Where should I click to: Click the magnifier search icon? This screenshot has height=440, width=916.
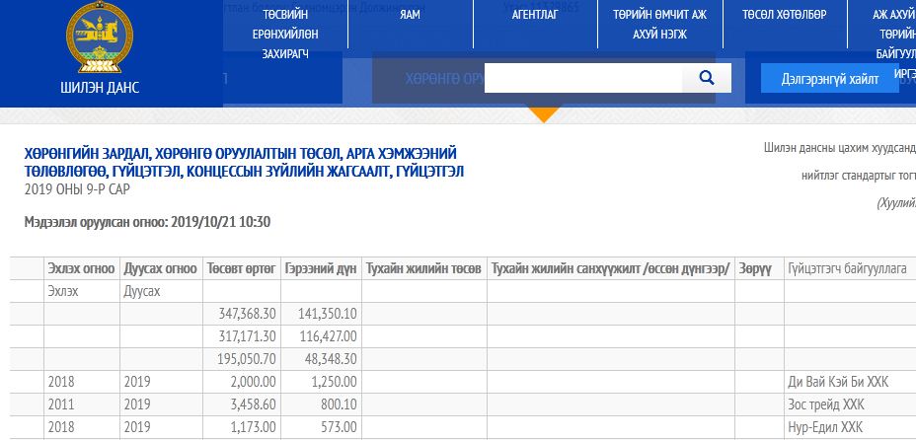point(706,78)
